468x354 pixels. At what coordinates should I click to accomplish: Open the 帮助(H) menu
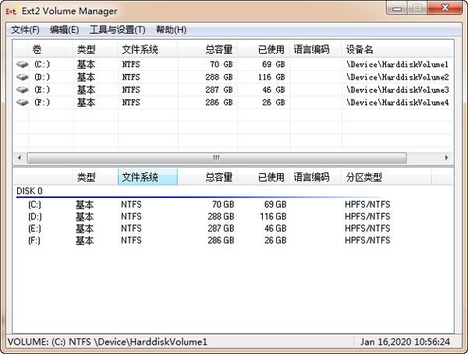(171, 30)
